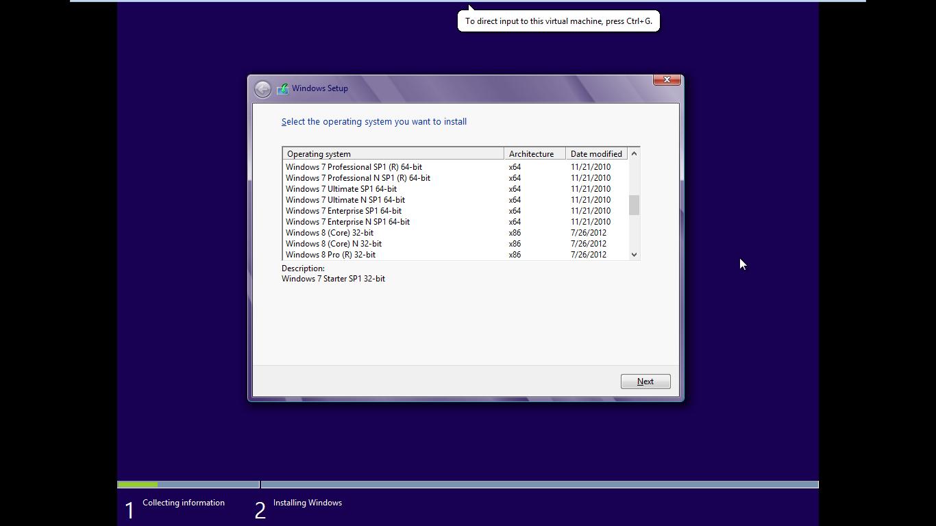The width and height of the screenshot is (936, 526).
Task: Sort by Operating system column header
Action: point(393,154)
